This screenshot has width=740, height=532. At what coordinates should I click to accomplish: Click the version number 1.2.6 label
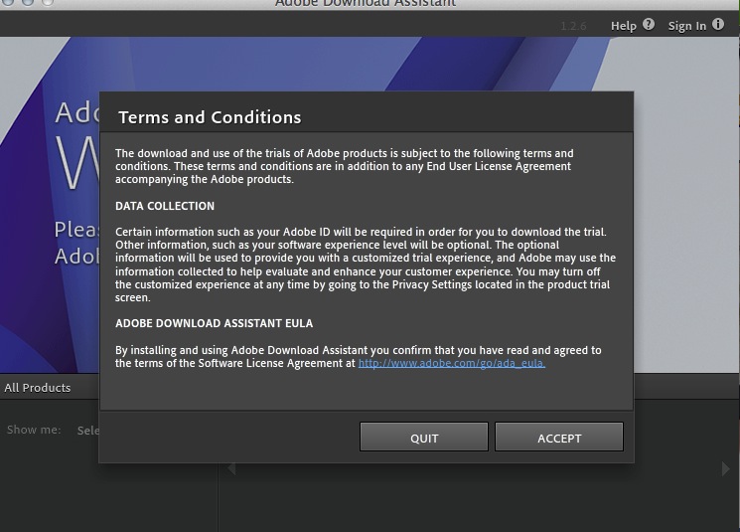coord(573,26)
